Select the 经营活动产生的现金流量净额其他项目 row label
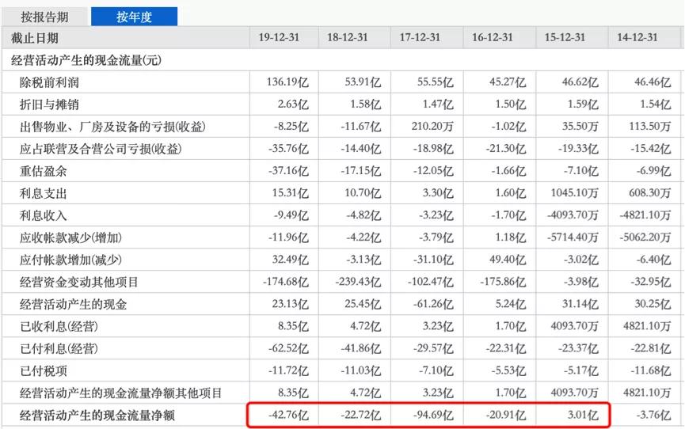Viewport: 685px width, 429px height. pyautogui.click(x=121, y=393)
